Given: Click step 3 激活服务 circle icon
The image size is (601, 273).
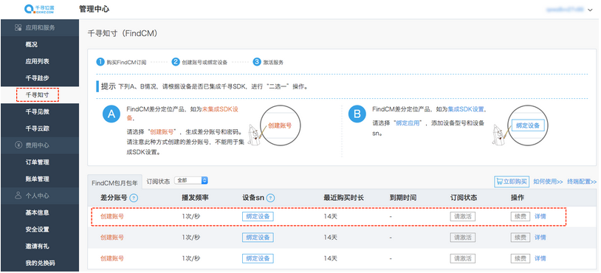Looking at the screenshot, I should (x=257, y=62).
